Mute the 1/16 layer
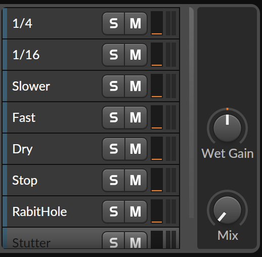 tap(136, 55)
